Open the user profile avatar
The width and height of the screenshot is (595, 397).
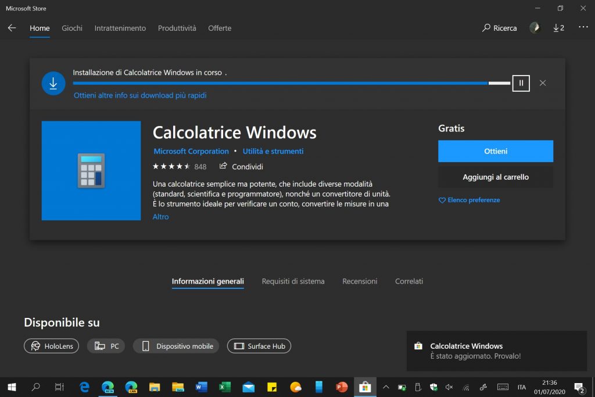point(535,28)
